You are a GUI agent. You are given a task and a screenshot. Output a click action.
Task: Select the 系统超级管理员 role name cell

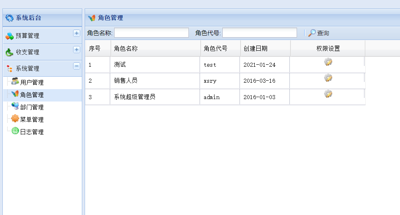pos(155,97)
